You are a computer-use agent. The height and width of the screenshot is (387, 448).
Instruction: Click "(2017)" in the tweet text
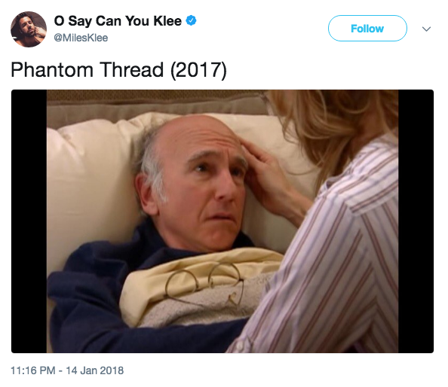198,71
